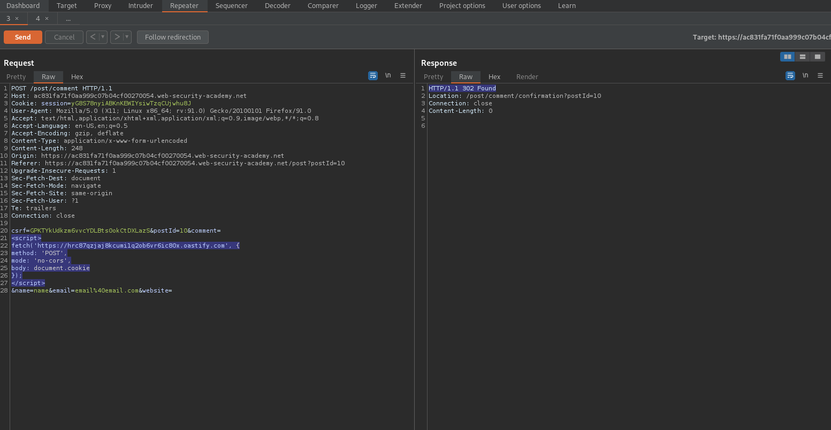Select combined tabbed layout view icon

point(818,57)
